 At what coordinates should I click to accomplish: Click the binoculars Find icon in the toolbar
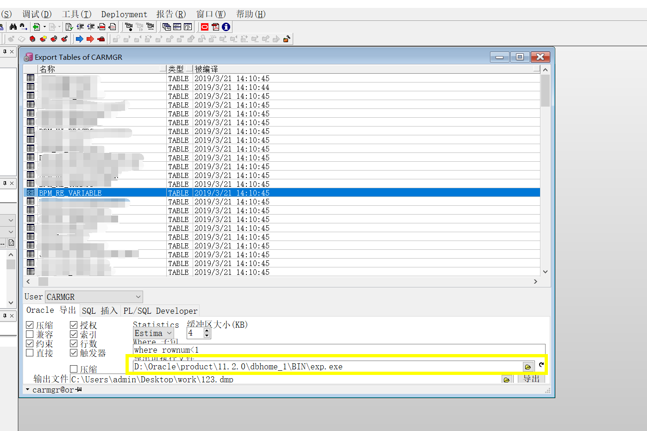13,27
